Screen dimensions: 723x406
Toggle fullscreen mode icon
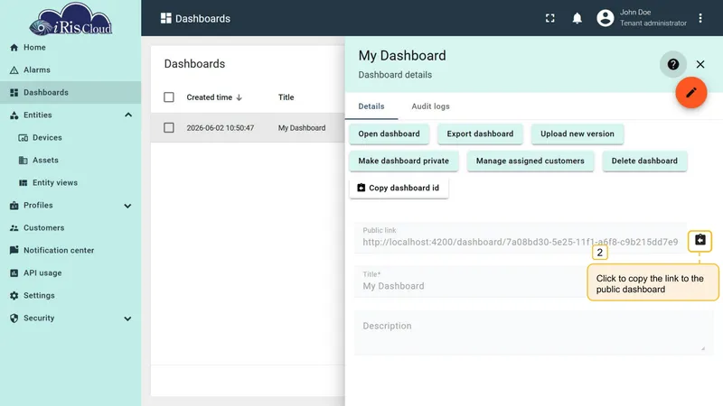point(550,18)
